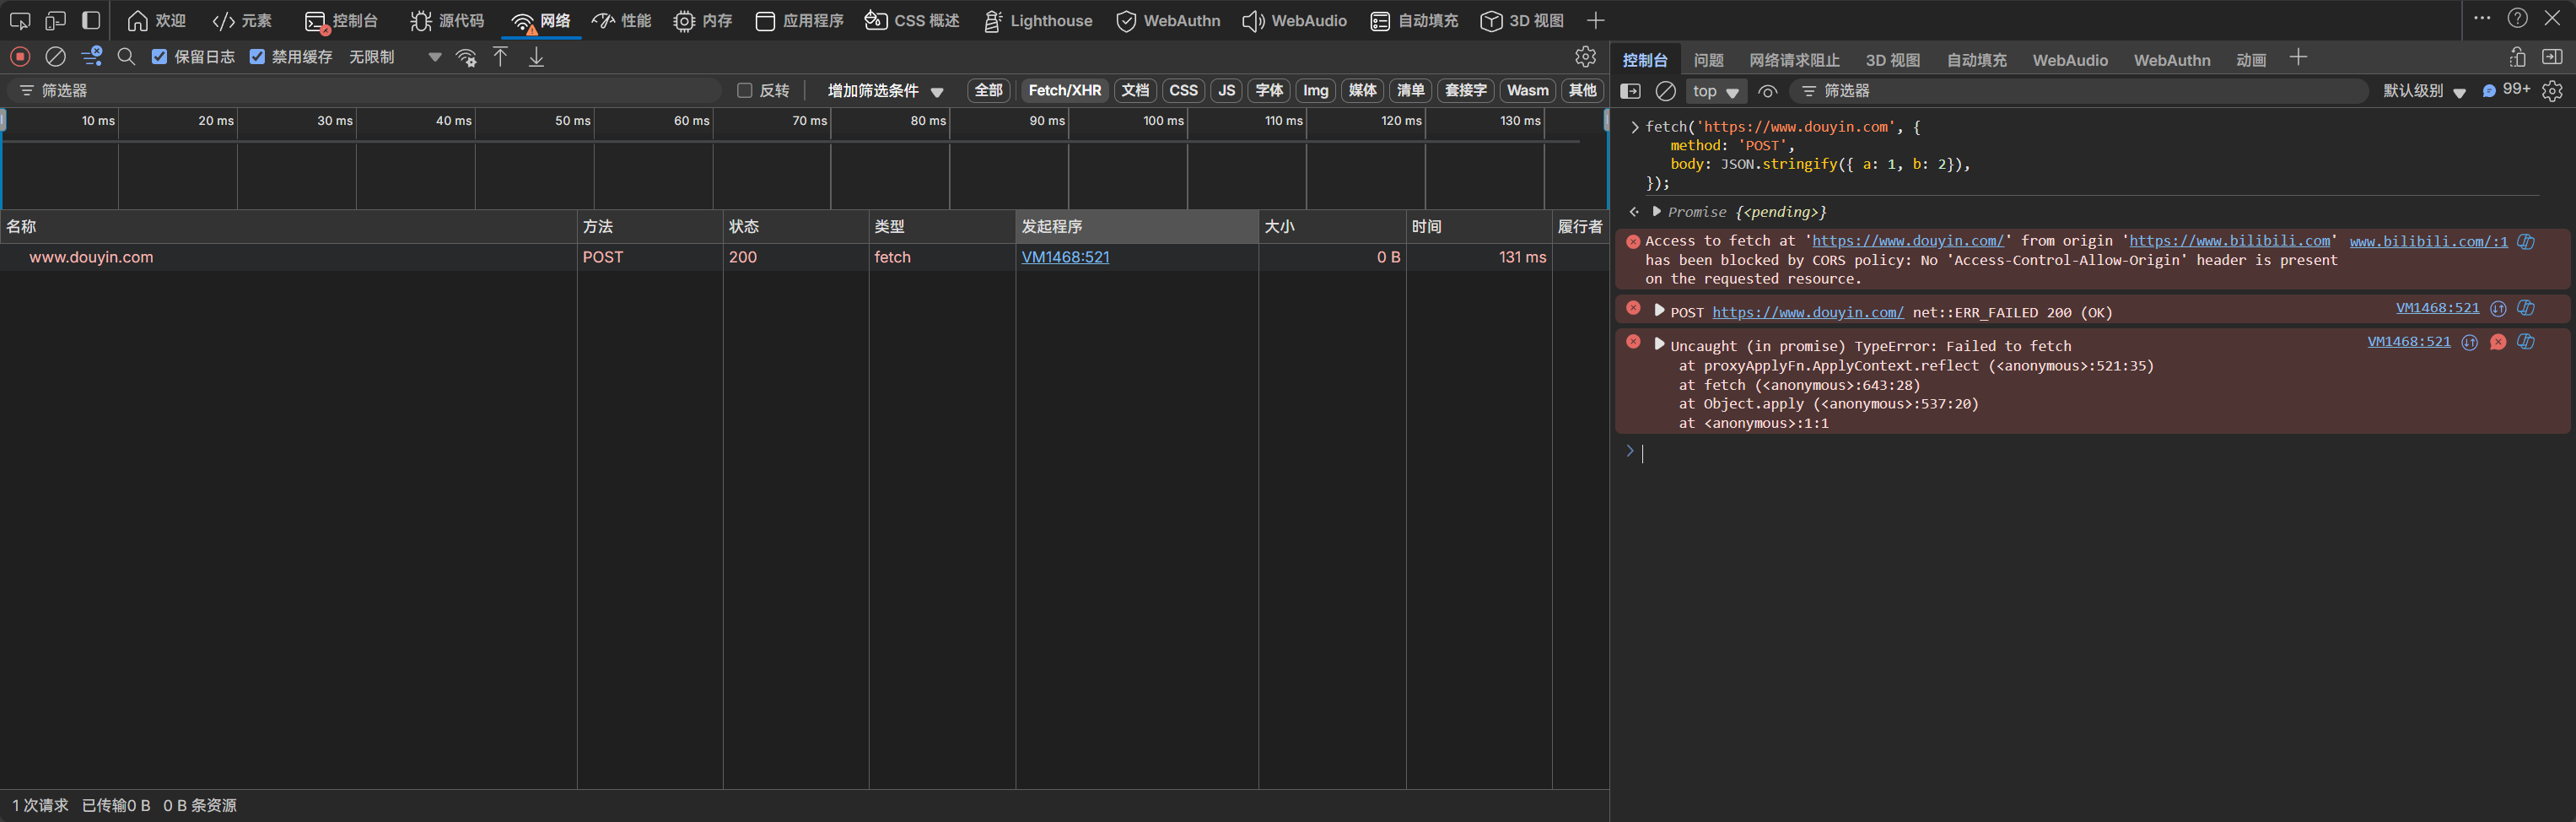Clear the network request log
The height and width of the screenshot is (822, 2576).
click(56, 57)
